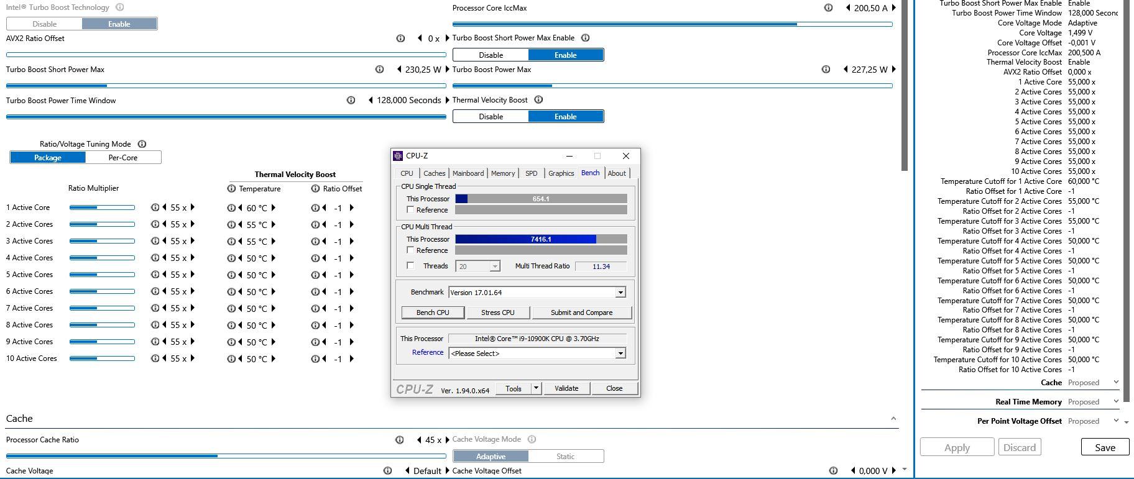Image resolution: width=1134 pixels, height=479 pixels.
Task: Open info icon for Intel Turbo Boost Technology
Action: click(120, 7)
